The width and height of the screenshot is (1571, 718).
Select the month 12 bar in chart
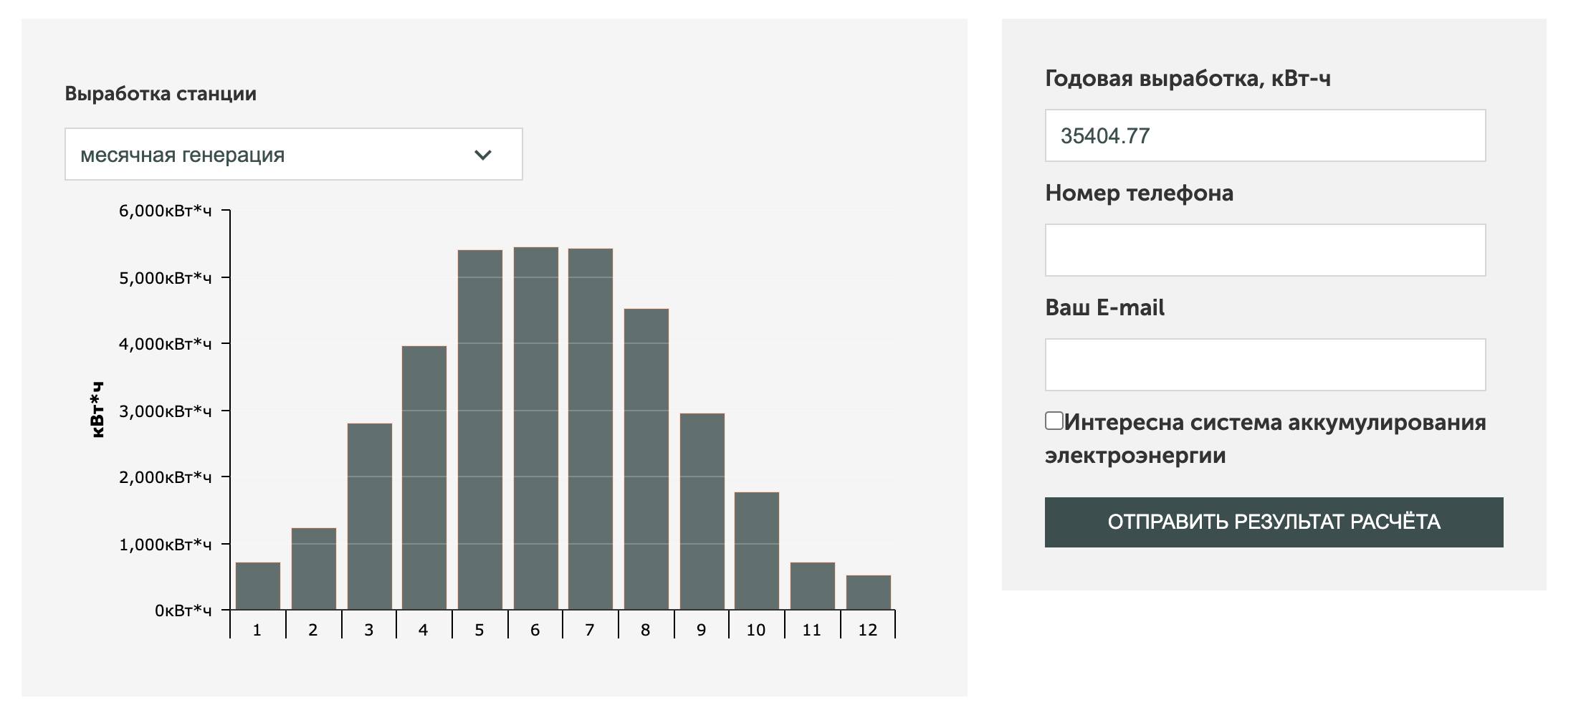pos(869,593)
